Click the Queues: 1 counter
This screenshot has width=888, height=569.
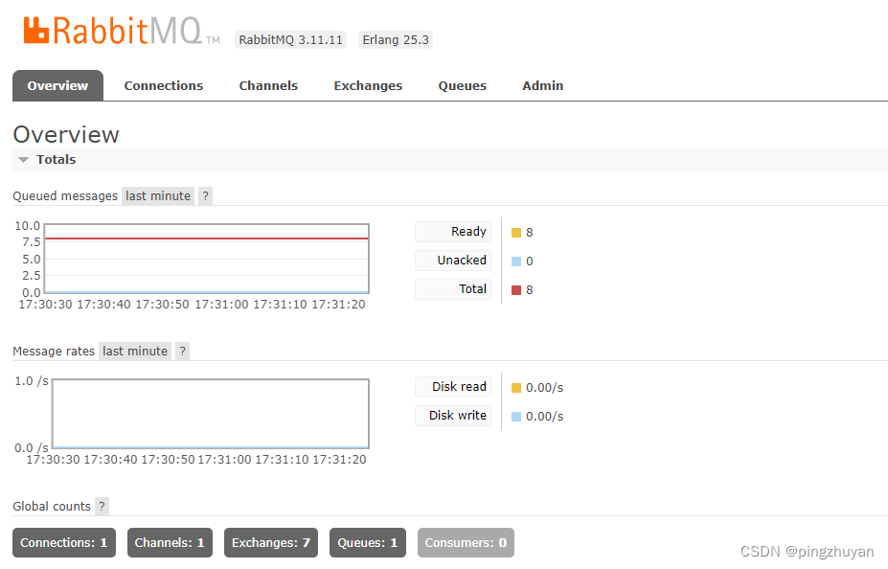pos(367,542)
